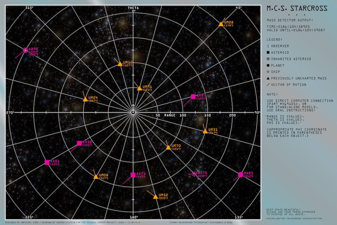Click the UM24 orange triangle

(85, 99)
